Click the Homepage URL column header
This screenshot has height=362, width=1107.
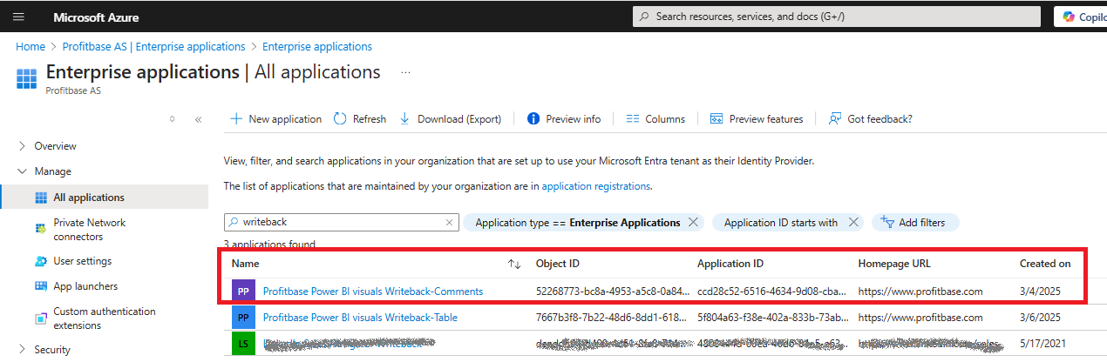[895, 264]
